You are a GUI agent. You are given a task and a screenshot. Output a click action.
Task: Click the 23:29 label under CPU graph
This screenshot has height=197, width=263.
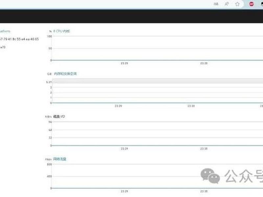(x=124, y=63)
